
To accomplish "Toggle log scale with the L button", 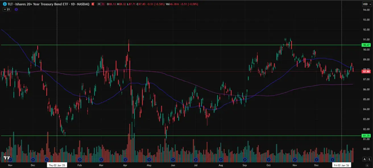I will 369,159.
